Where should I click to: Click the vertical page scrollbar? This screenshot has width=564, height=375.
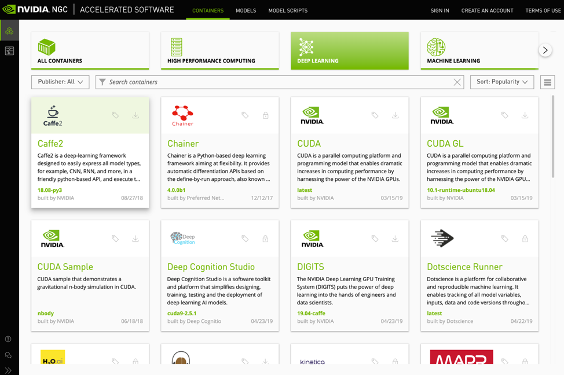point(553,136)
